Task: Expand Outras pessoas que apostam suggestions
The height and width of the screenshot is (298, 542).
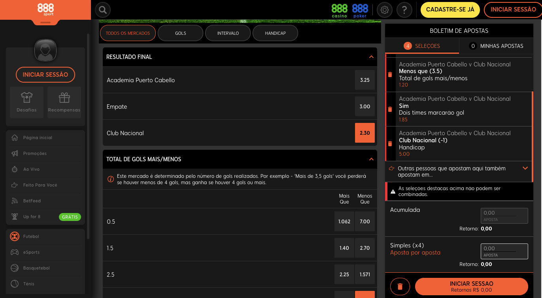Action: 525,168
